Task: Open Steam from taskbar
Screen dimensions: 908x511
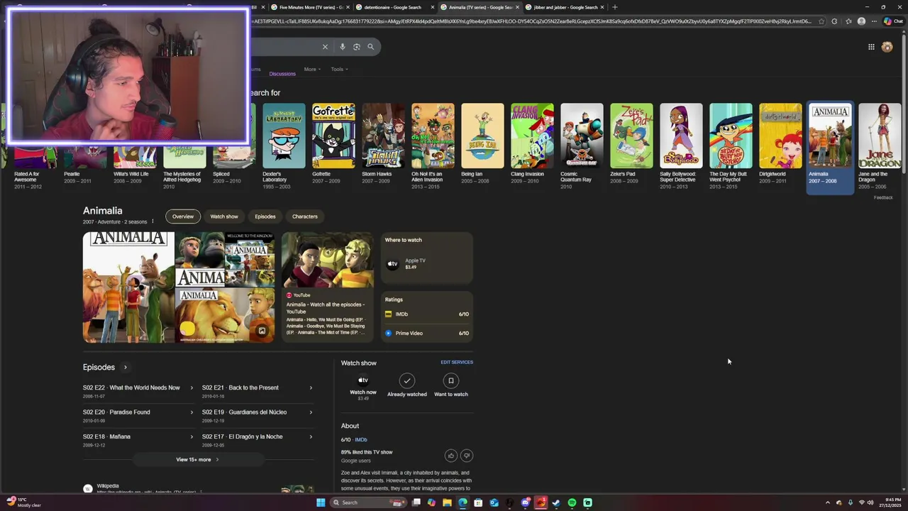Action: pyautogui.click(x=556, y=502)
